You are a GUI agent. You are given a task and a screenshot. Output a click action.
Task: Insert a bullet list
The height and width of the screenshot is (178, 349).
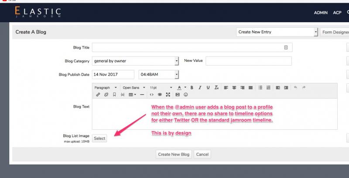[x=260, y=87]
